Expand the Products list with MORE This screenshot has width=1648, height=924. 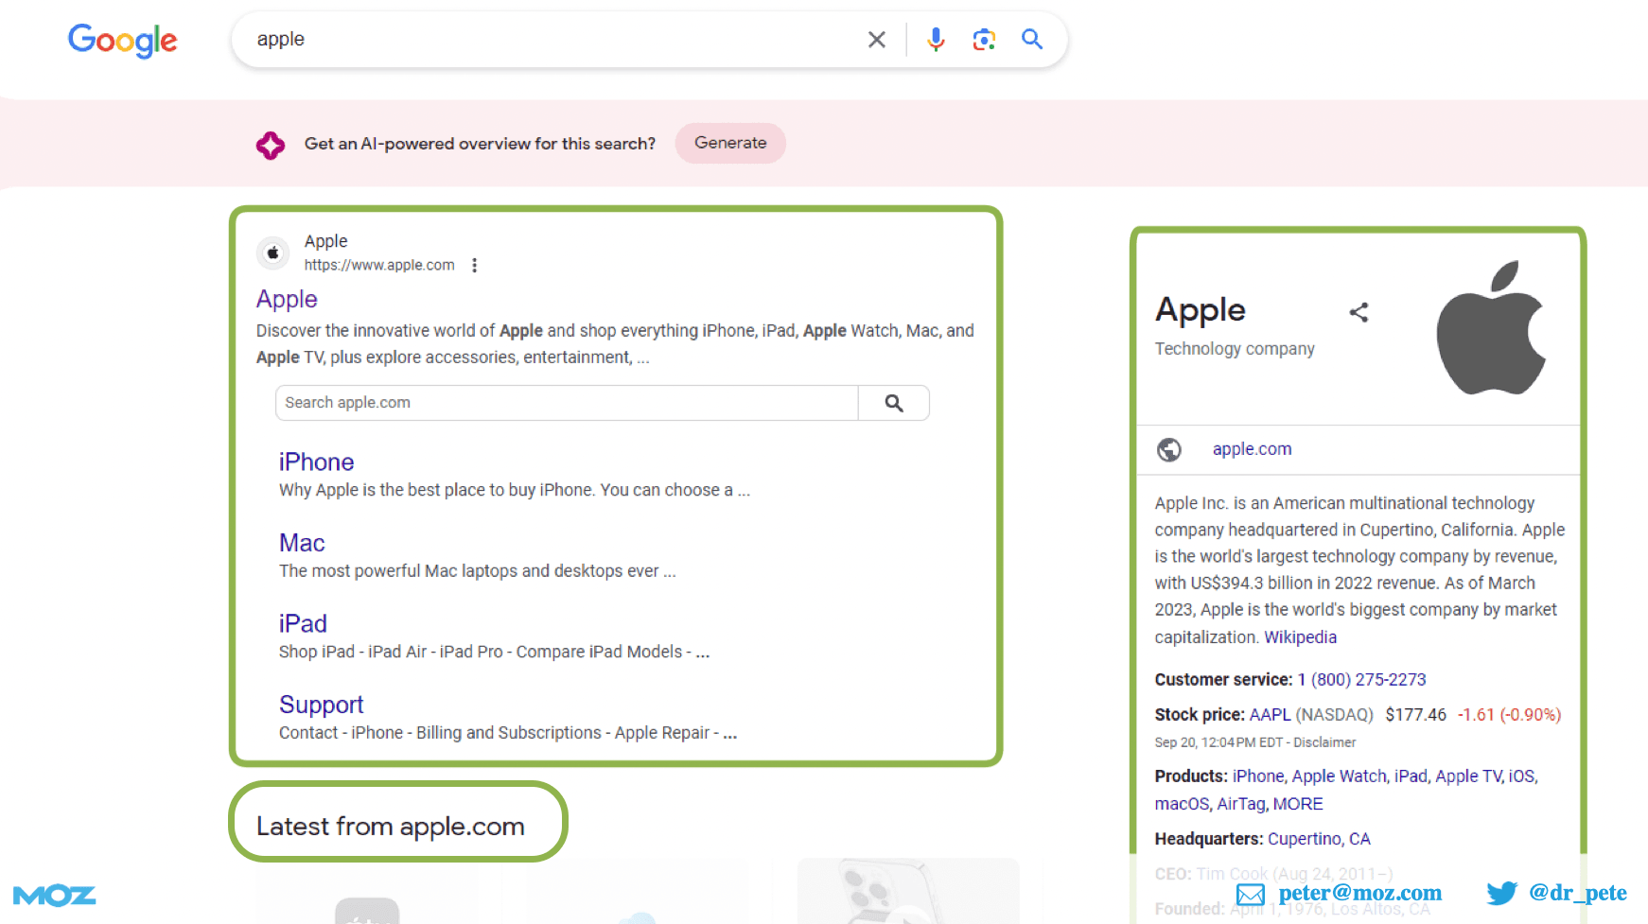(1297, 803)
